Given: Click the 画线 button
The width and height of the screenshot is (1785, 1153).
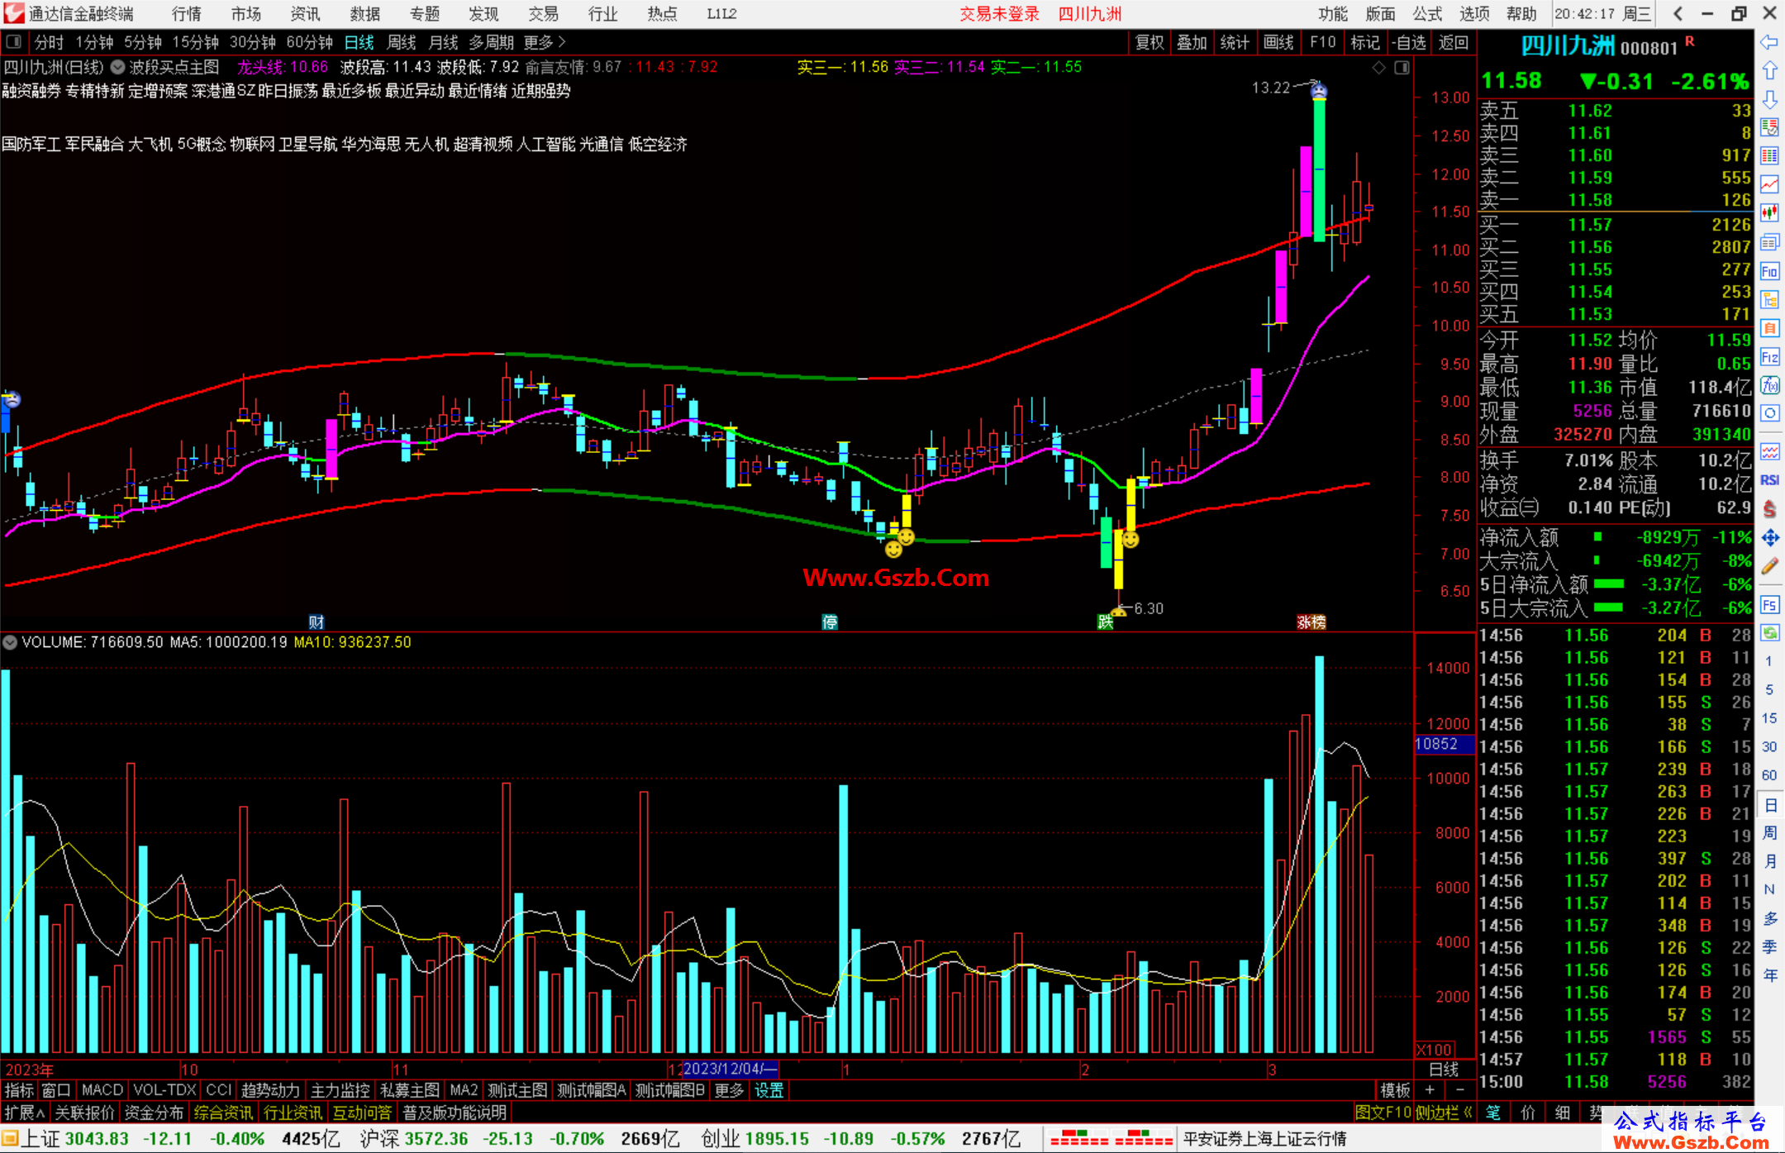Looking at the screenshot, I should (1278, 42).
